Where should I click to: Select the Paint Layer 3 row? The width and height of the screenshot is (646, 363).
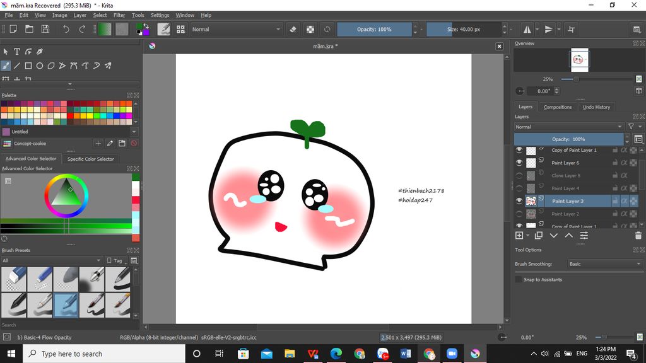coord(578,201)
